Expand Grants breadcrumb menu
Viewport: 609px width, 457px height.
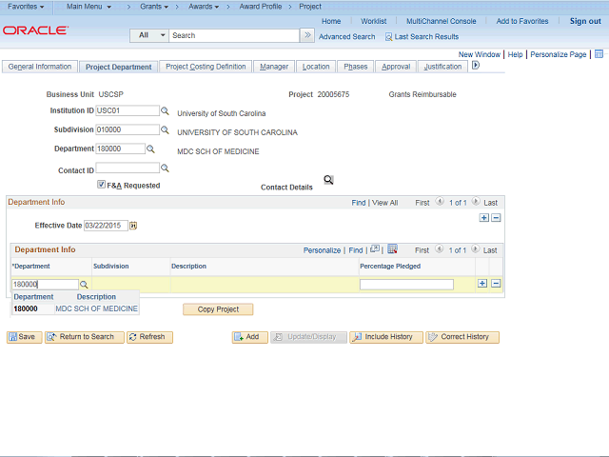154,7
